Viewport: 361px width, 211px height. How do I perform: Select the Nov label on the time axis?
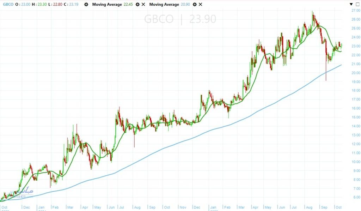(182, 207)
